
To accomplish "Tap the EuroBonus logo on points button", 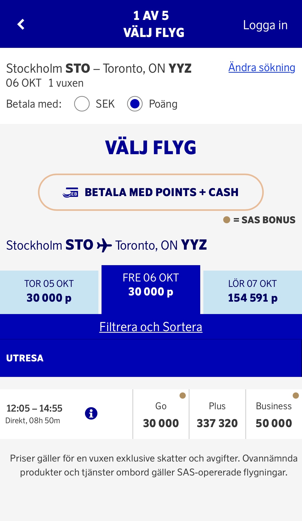I will click(70, 192).
